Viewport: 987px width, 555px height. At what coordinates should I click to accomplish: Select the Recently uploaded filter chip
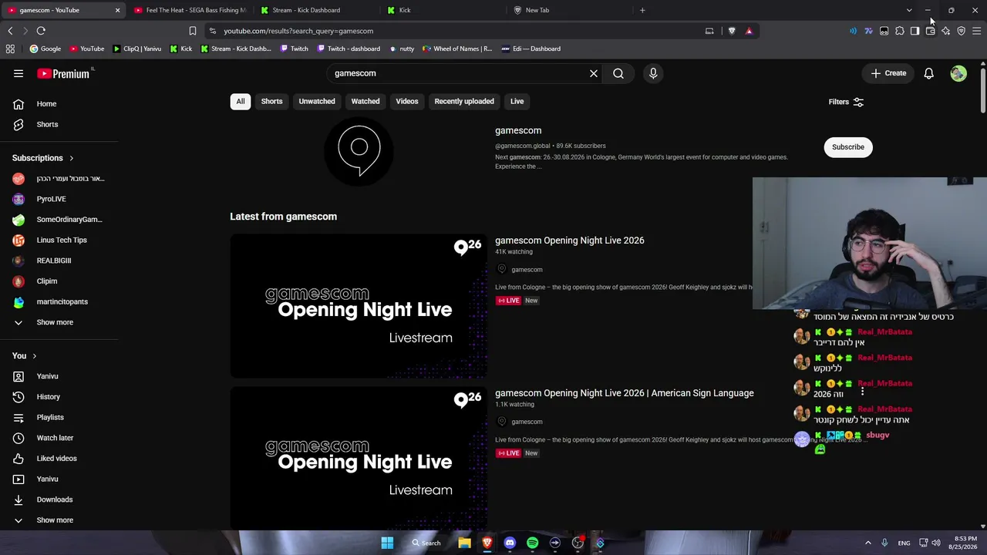464,101
